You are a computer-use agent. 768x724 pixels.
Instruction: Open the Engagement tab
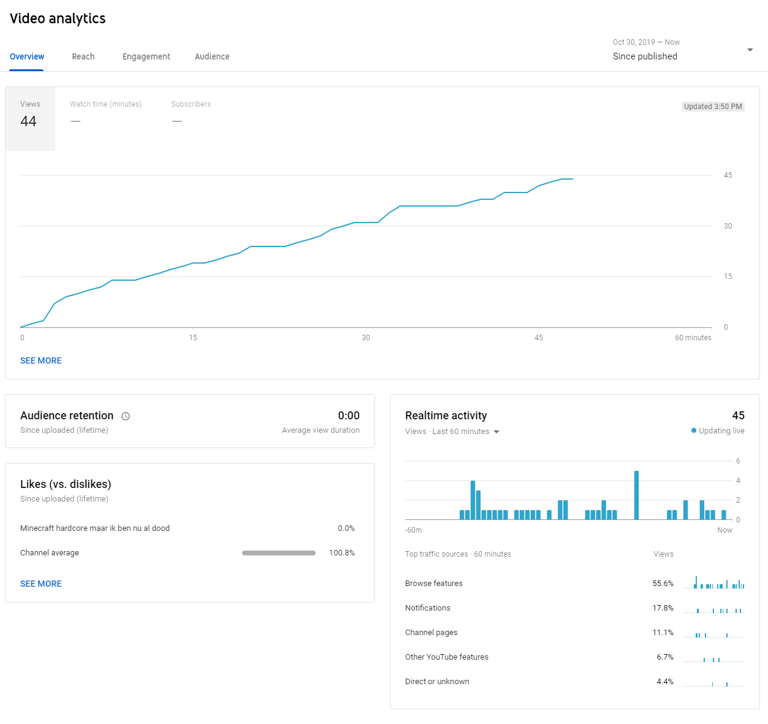(x=146, y=56)
